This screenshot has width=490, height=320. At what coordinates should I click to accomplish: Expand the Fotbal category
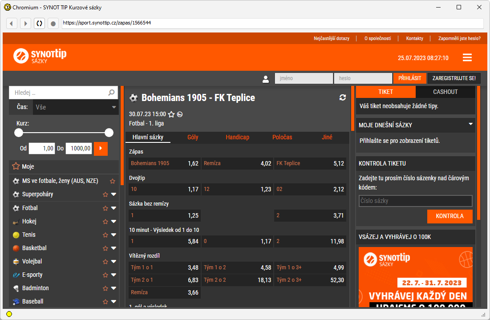coord(113,208)
